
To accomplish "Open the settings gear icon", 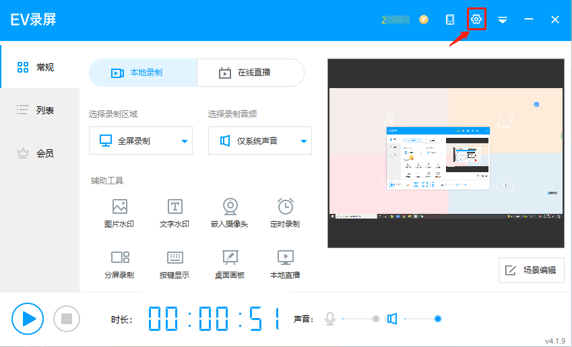I will click(x=476, y=19).
